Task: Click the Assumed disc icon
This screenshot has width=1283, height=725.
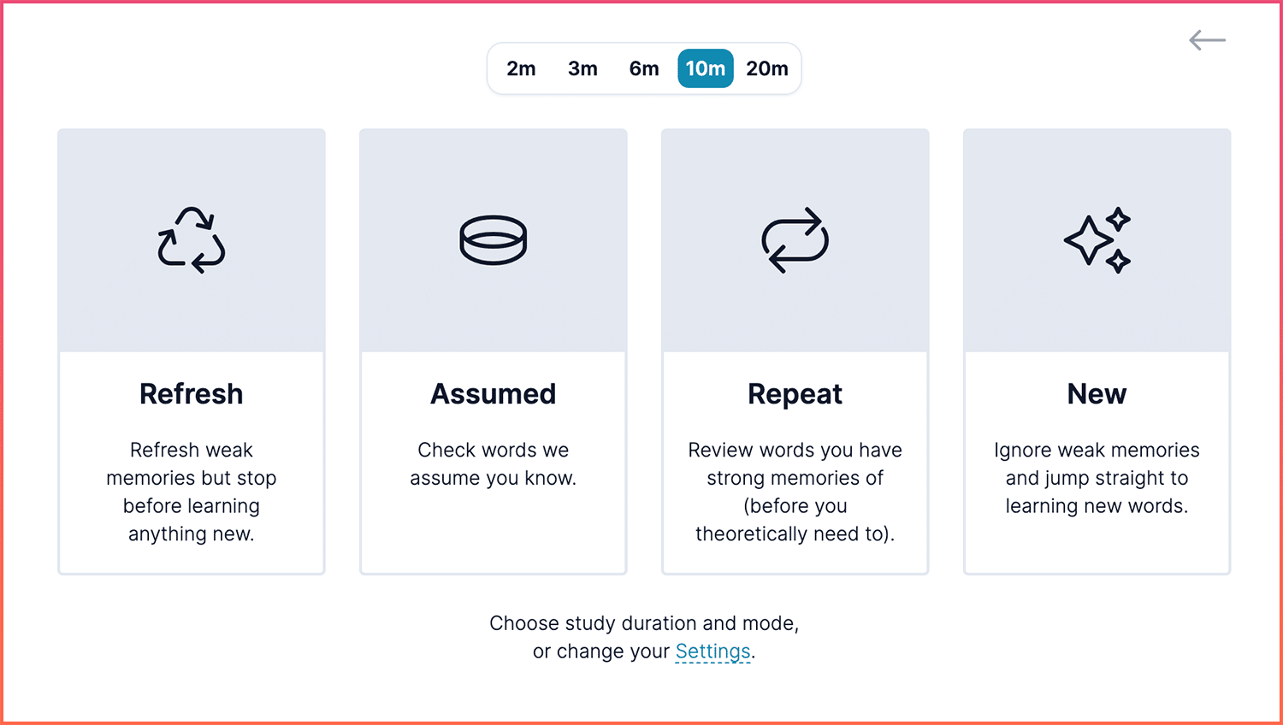Action: (494, 240)
